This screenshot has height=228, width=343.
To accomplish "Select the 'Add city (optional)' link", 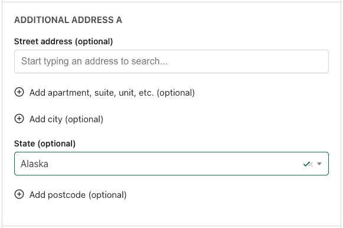I will [x=66, y=119].
